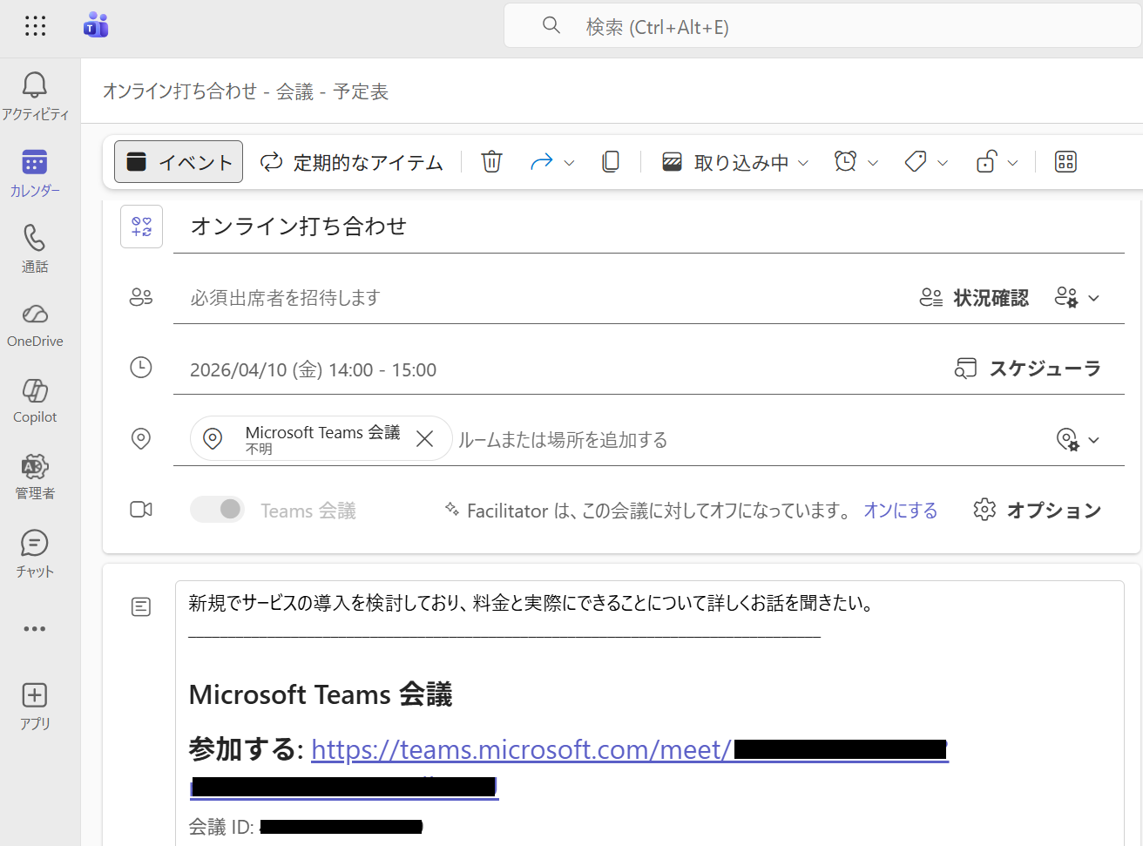Open チャット in the sidebar
Viewport: 1143px width, 846px height.
coord(35,553)
